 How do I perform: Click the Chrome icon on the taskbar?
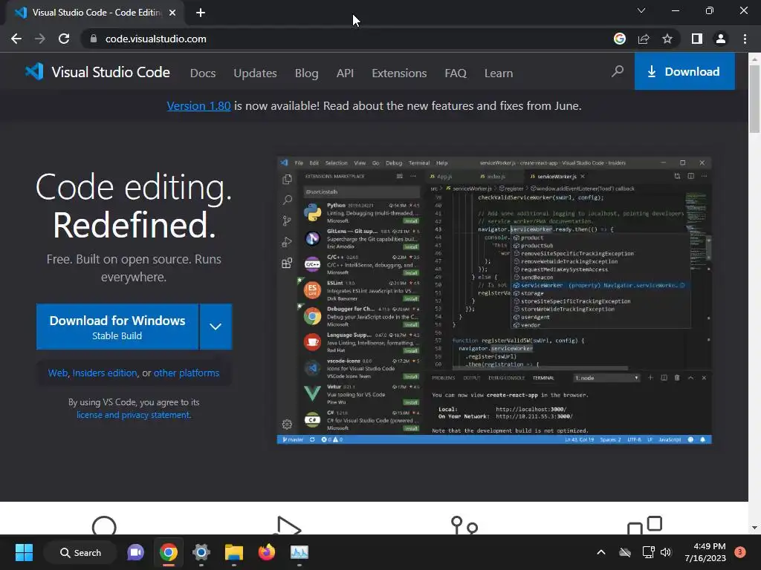(x=169, y=552)
